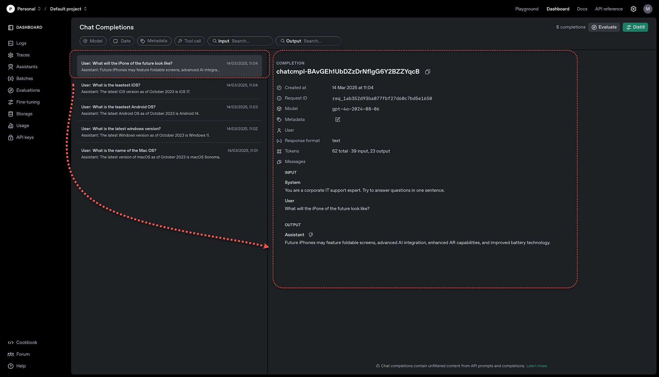Screen dimensions: 659x377
Task: Click the 5 completions count label
Action: tap(571, 27)
